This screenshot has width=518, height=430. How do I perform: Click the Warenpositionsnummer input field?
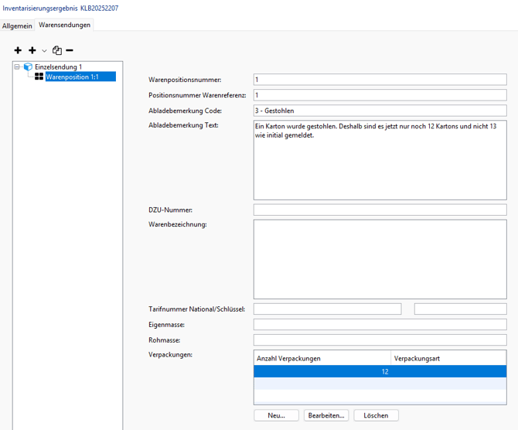(x=380, y=80)
